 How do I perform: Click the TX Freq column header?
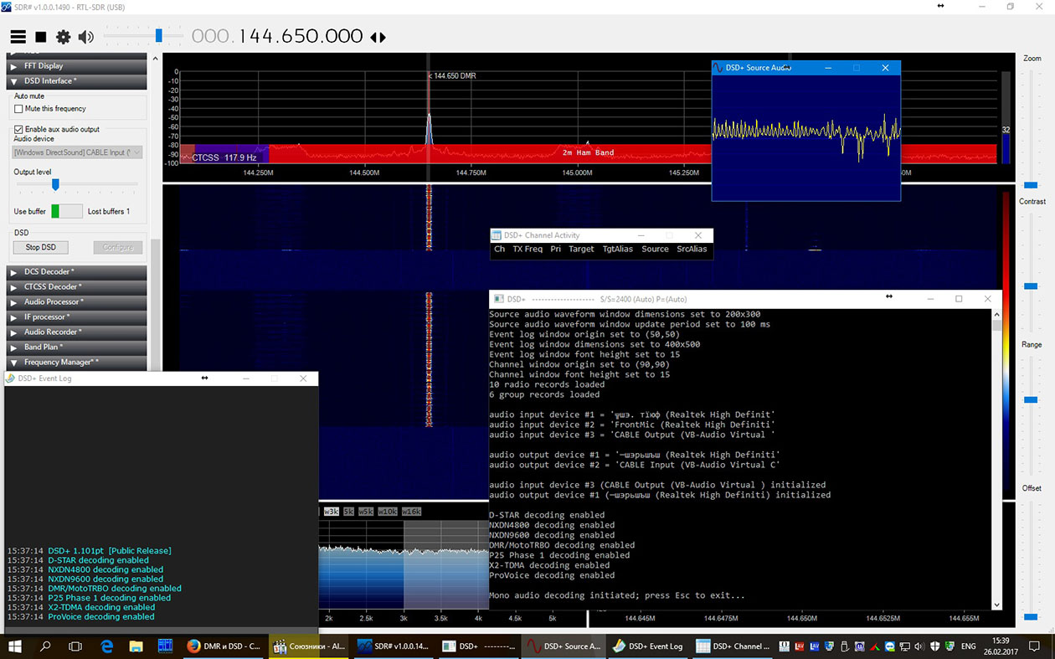527,249
